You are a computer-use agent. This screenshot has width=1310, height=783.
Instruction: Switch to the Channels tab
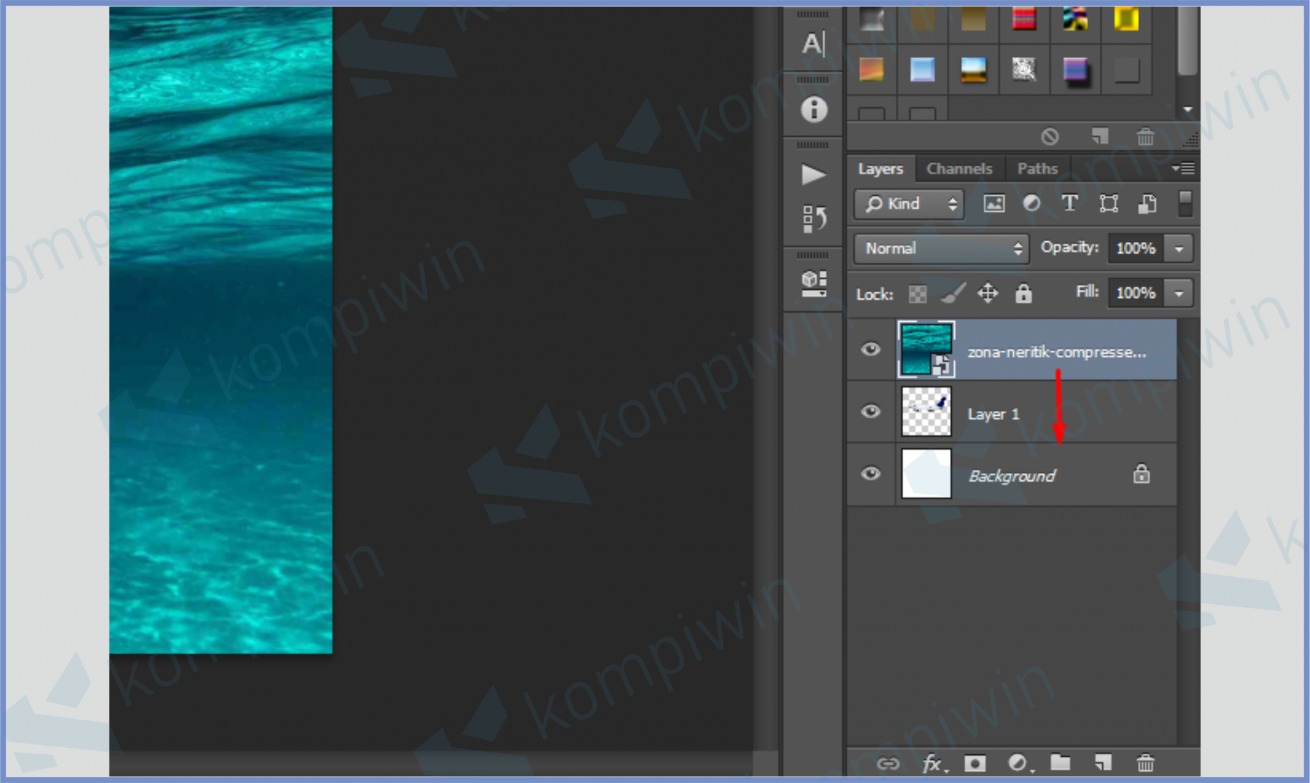coord(959,169)
